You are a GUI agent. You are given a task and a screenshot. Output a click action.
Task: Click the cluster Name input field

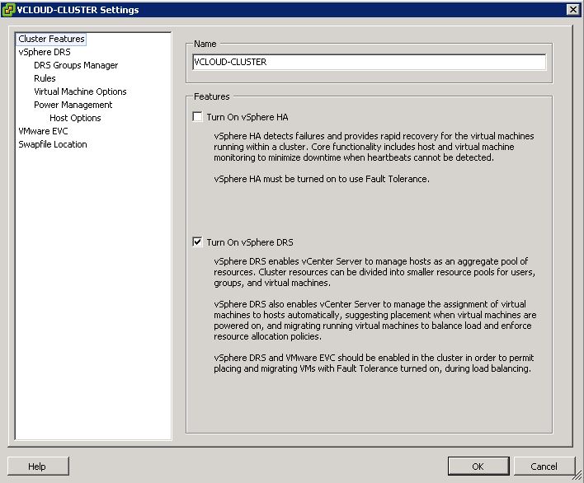click(369, 62)
